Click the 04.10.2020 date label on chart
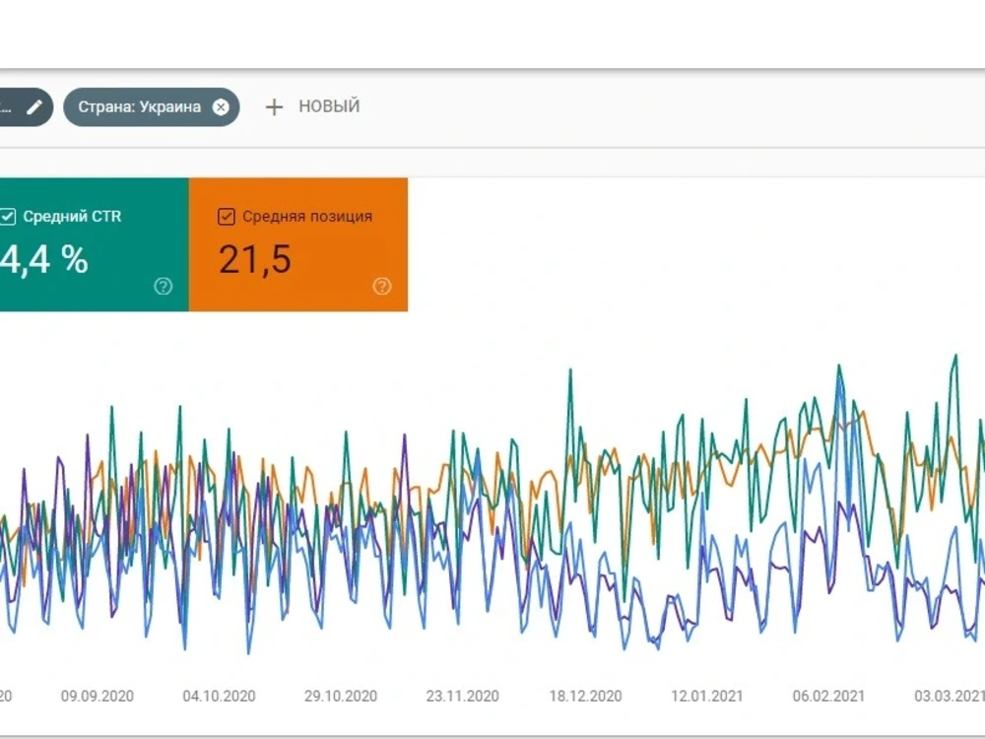Screen dimensions: 985x739 point(220,697)
